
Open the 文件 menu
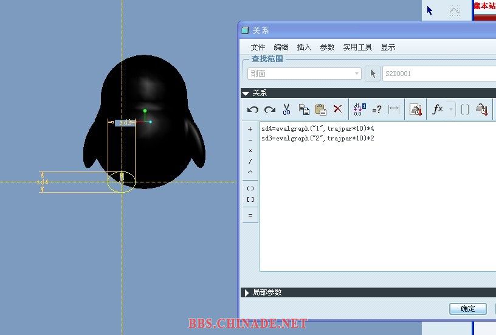click(x=258, y=47)
